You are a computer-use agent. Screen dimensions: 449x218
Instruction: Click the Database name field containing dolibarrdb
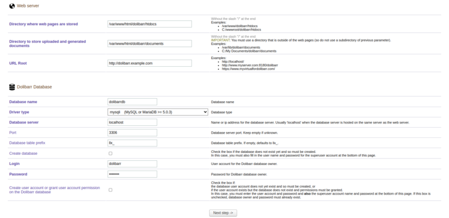tap(133, 102)
